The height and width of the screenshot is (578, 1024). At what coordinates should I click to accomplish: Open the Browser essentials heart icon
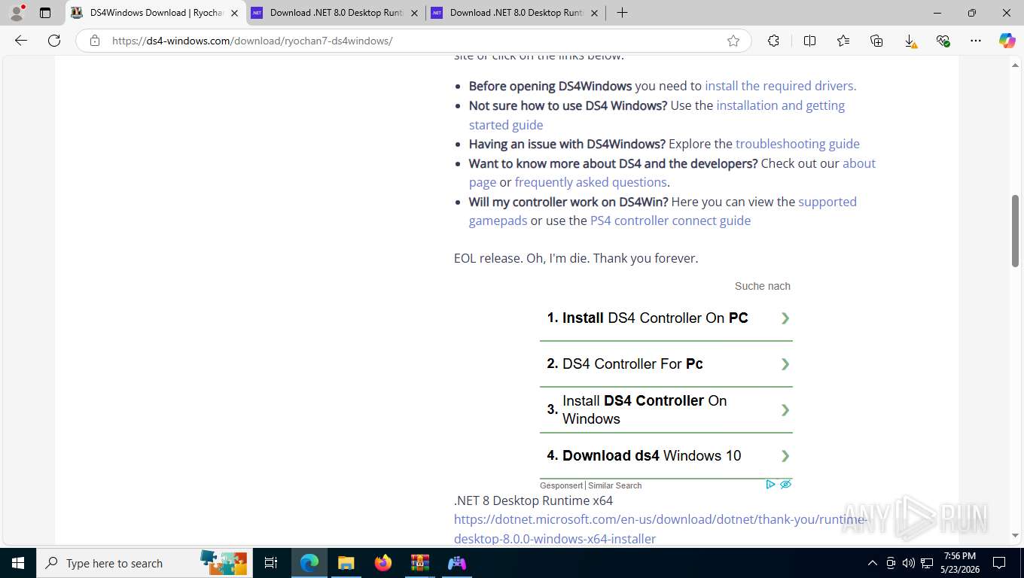943,41
